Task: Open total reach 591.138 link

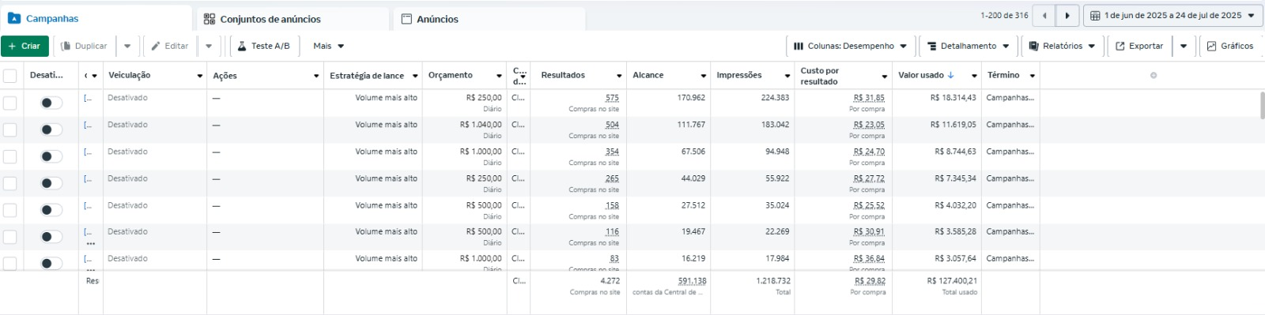Action: (692, 281)
